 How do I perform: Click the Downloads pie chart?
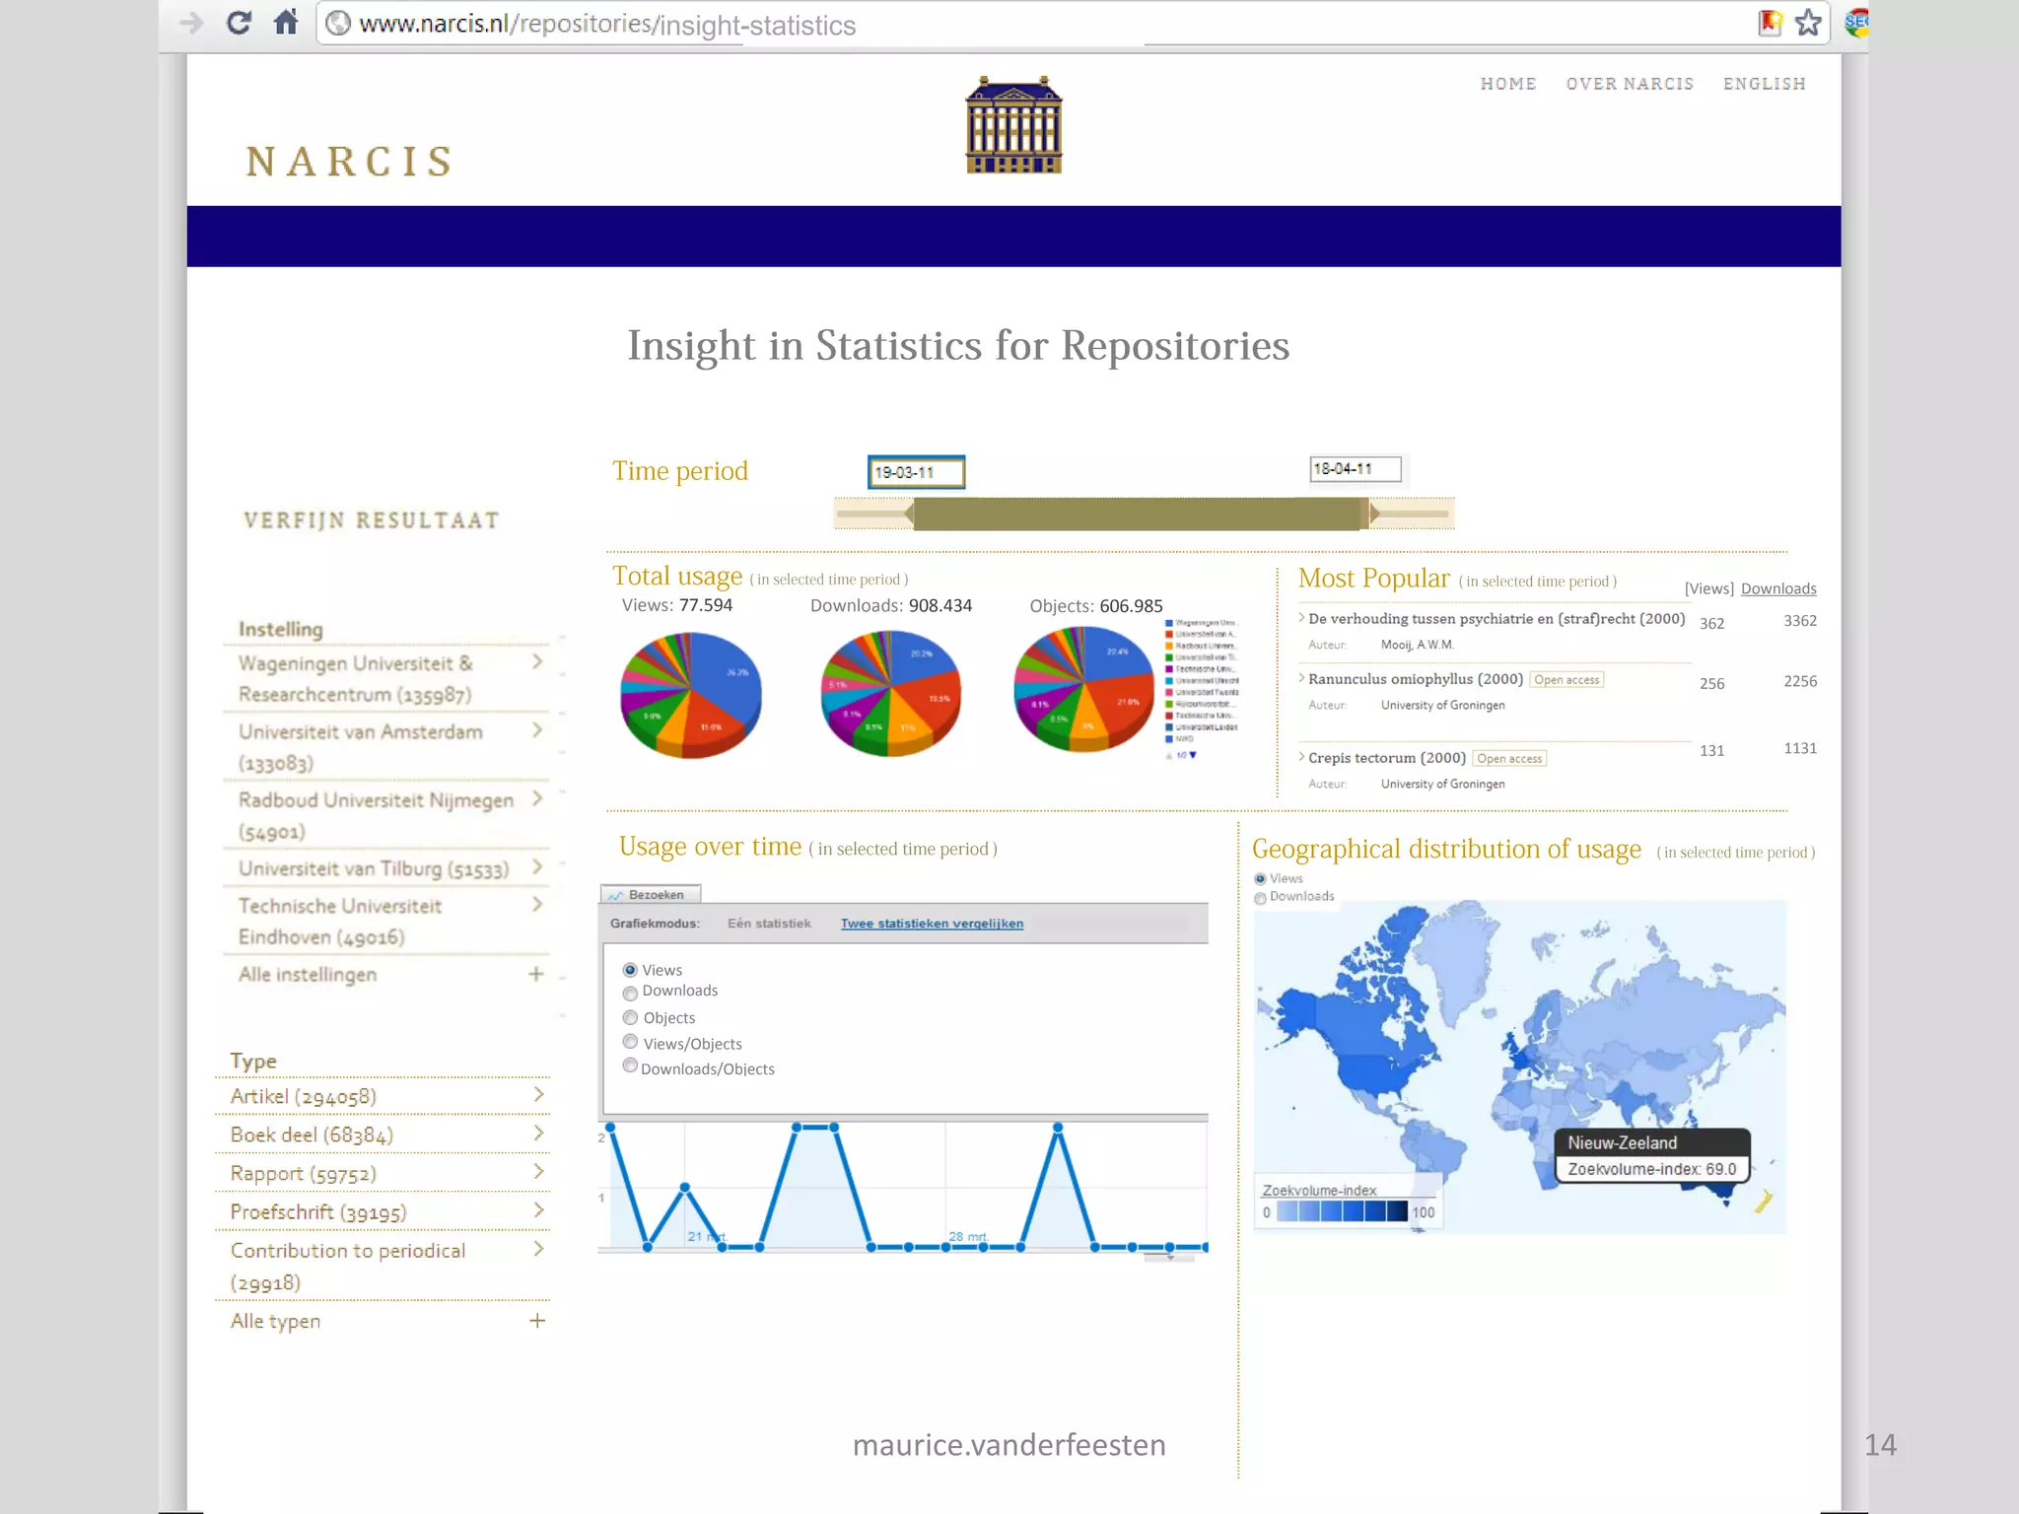click(x=890, y=693)
